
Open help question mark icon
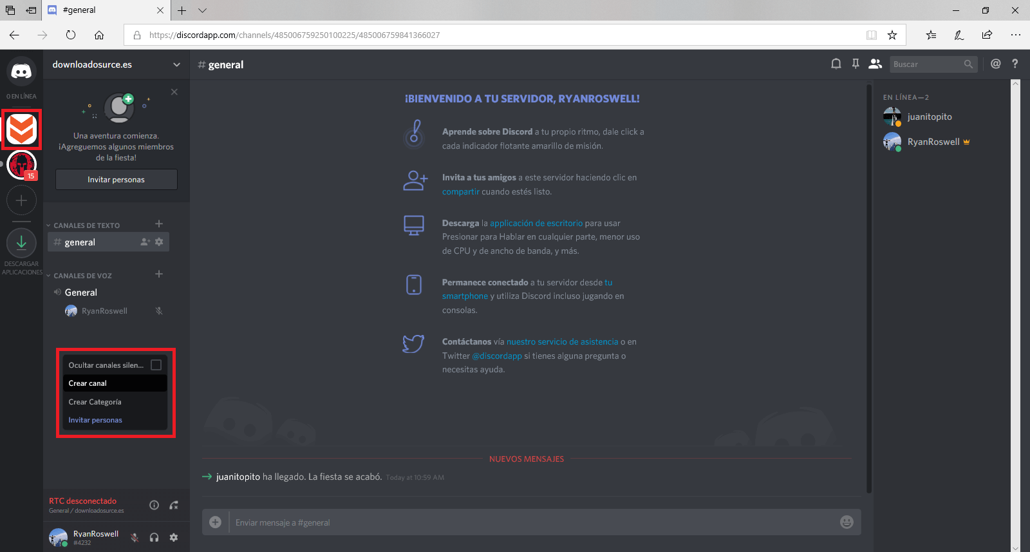[1015, 64]
